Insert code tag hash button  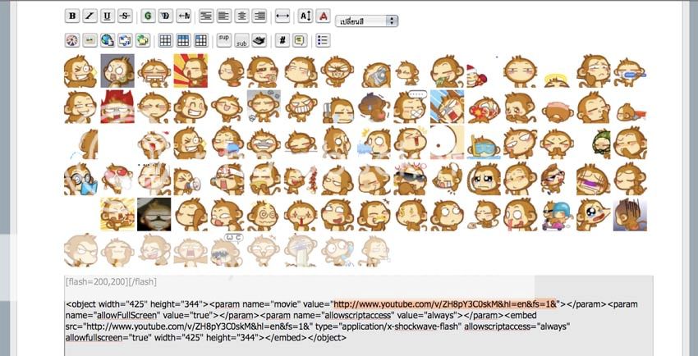point(282,40)
